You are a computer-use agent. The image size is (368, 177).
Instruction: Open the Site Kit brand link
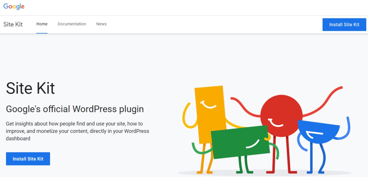(x=13, y=24)
